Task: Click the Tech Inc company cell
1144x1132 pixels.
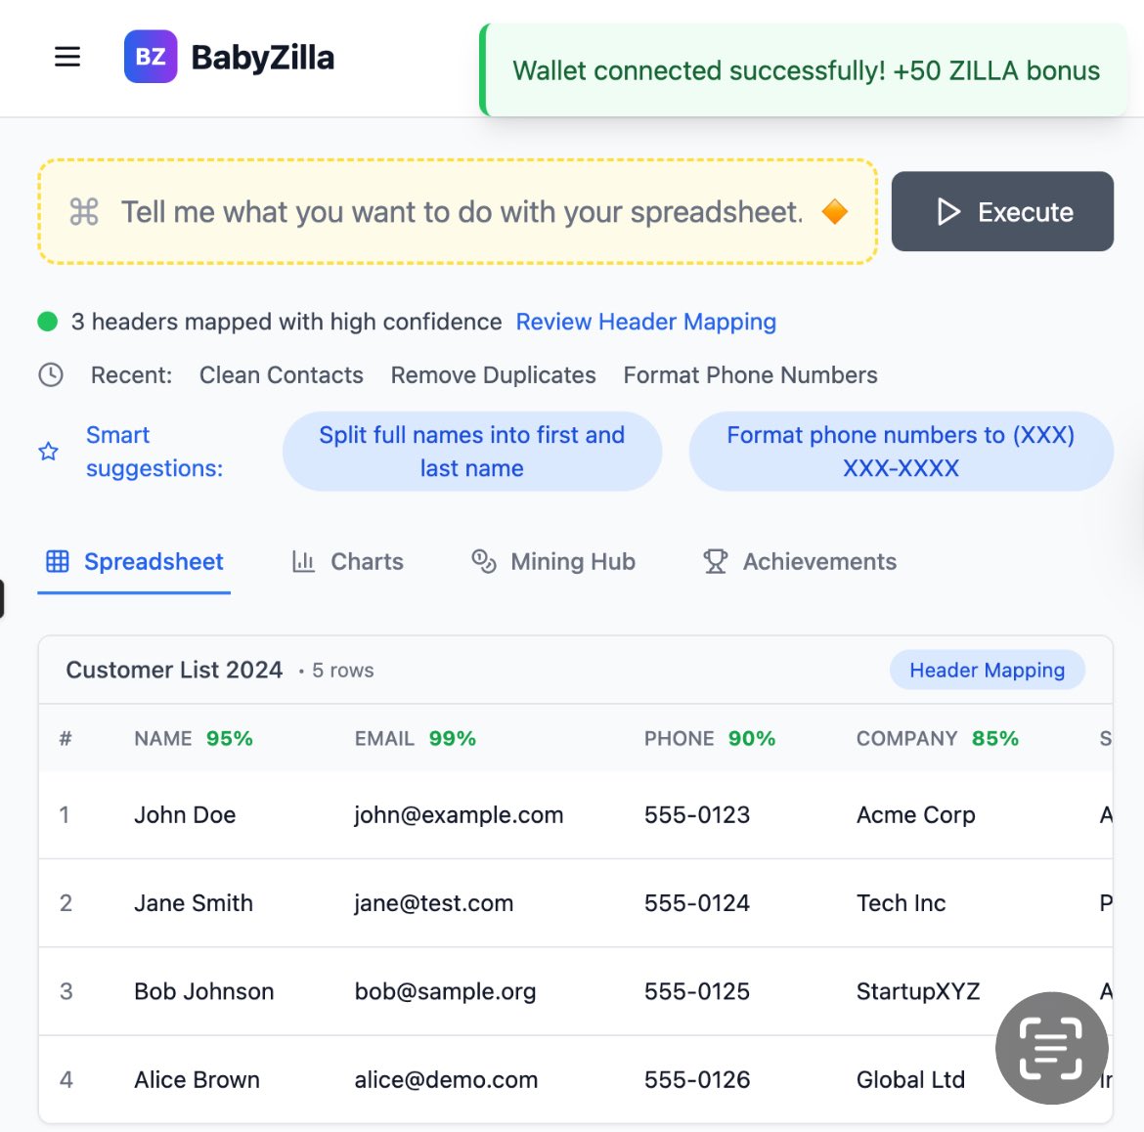Action: point(902,903)
